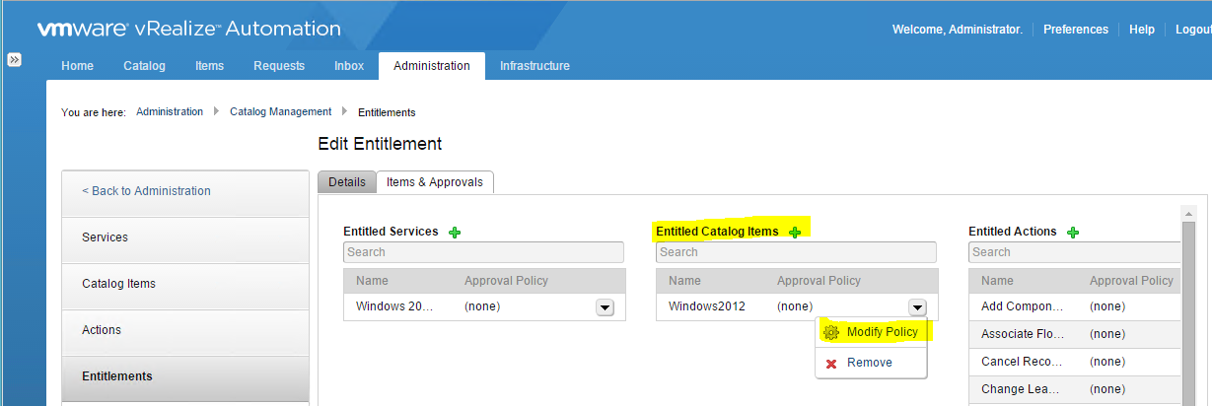Open dropdown for Windows 20... service row
This screenshot has height=406, width=1212.
coord(606,307)
